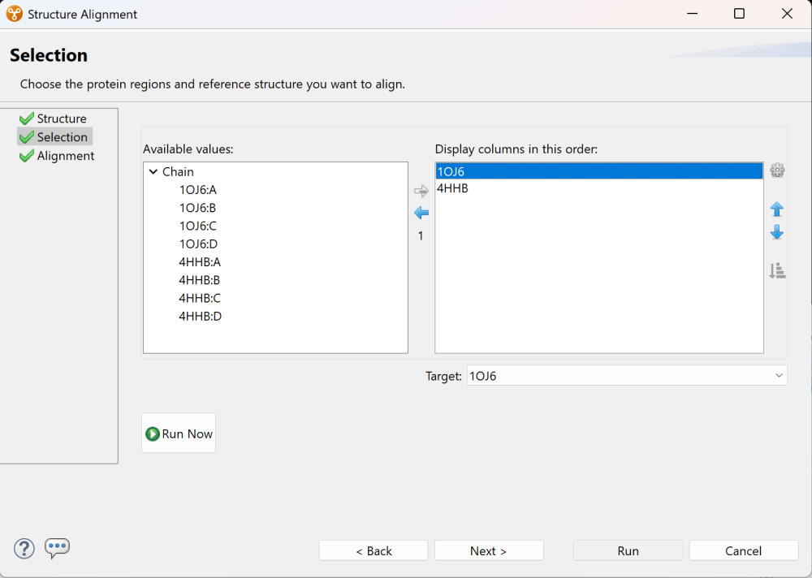Click the sort columns icon
The width and height of the screenshot is (812, 578).
pos(777,271)
